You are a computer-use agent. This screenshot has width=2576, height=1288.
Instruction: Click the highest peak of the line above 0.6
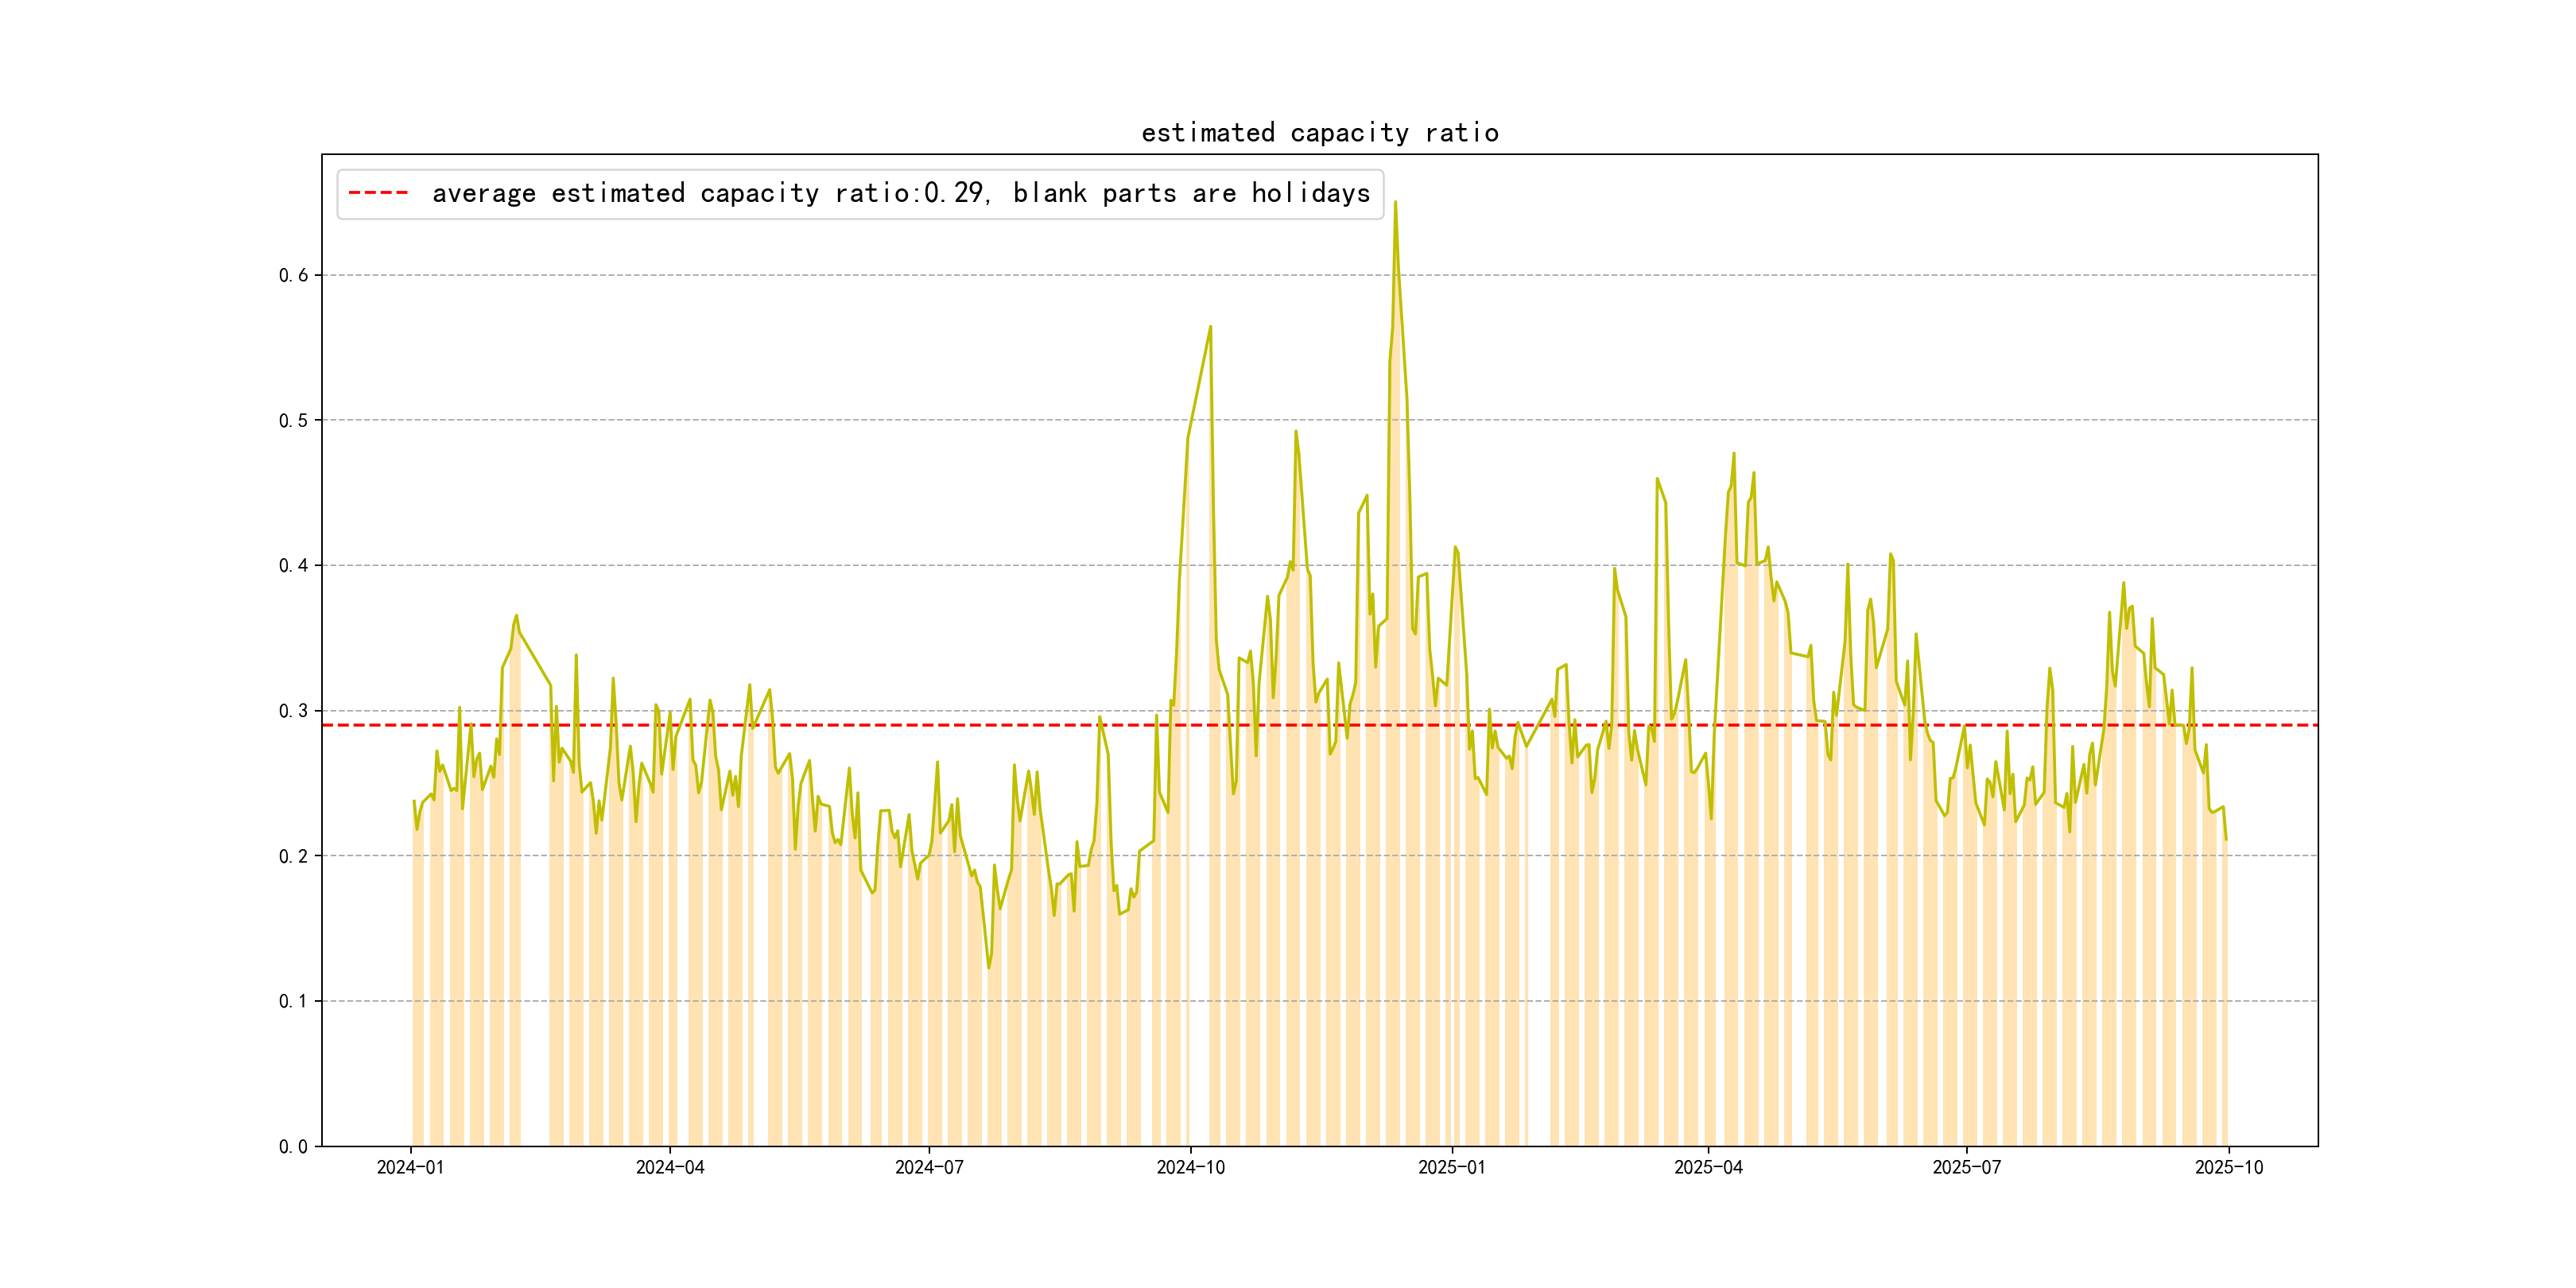coord(1395,203)
